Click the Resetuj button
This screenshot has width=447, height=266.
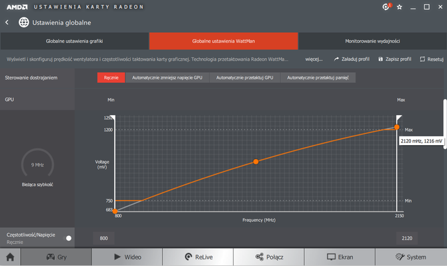432,59
